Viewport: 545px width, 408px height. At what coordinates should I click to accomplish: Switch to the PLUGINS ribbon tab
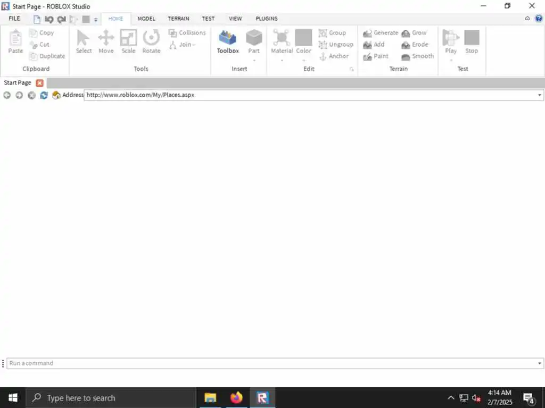click(267, 19)
